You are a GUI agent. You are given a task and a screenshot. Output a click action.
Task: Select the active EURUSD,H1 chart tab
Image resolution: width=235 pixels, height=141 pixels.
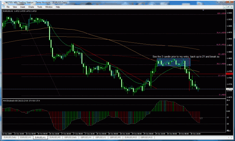(40, 137)
